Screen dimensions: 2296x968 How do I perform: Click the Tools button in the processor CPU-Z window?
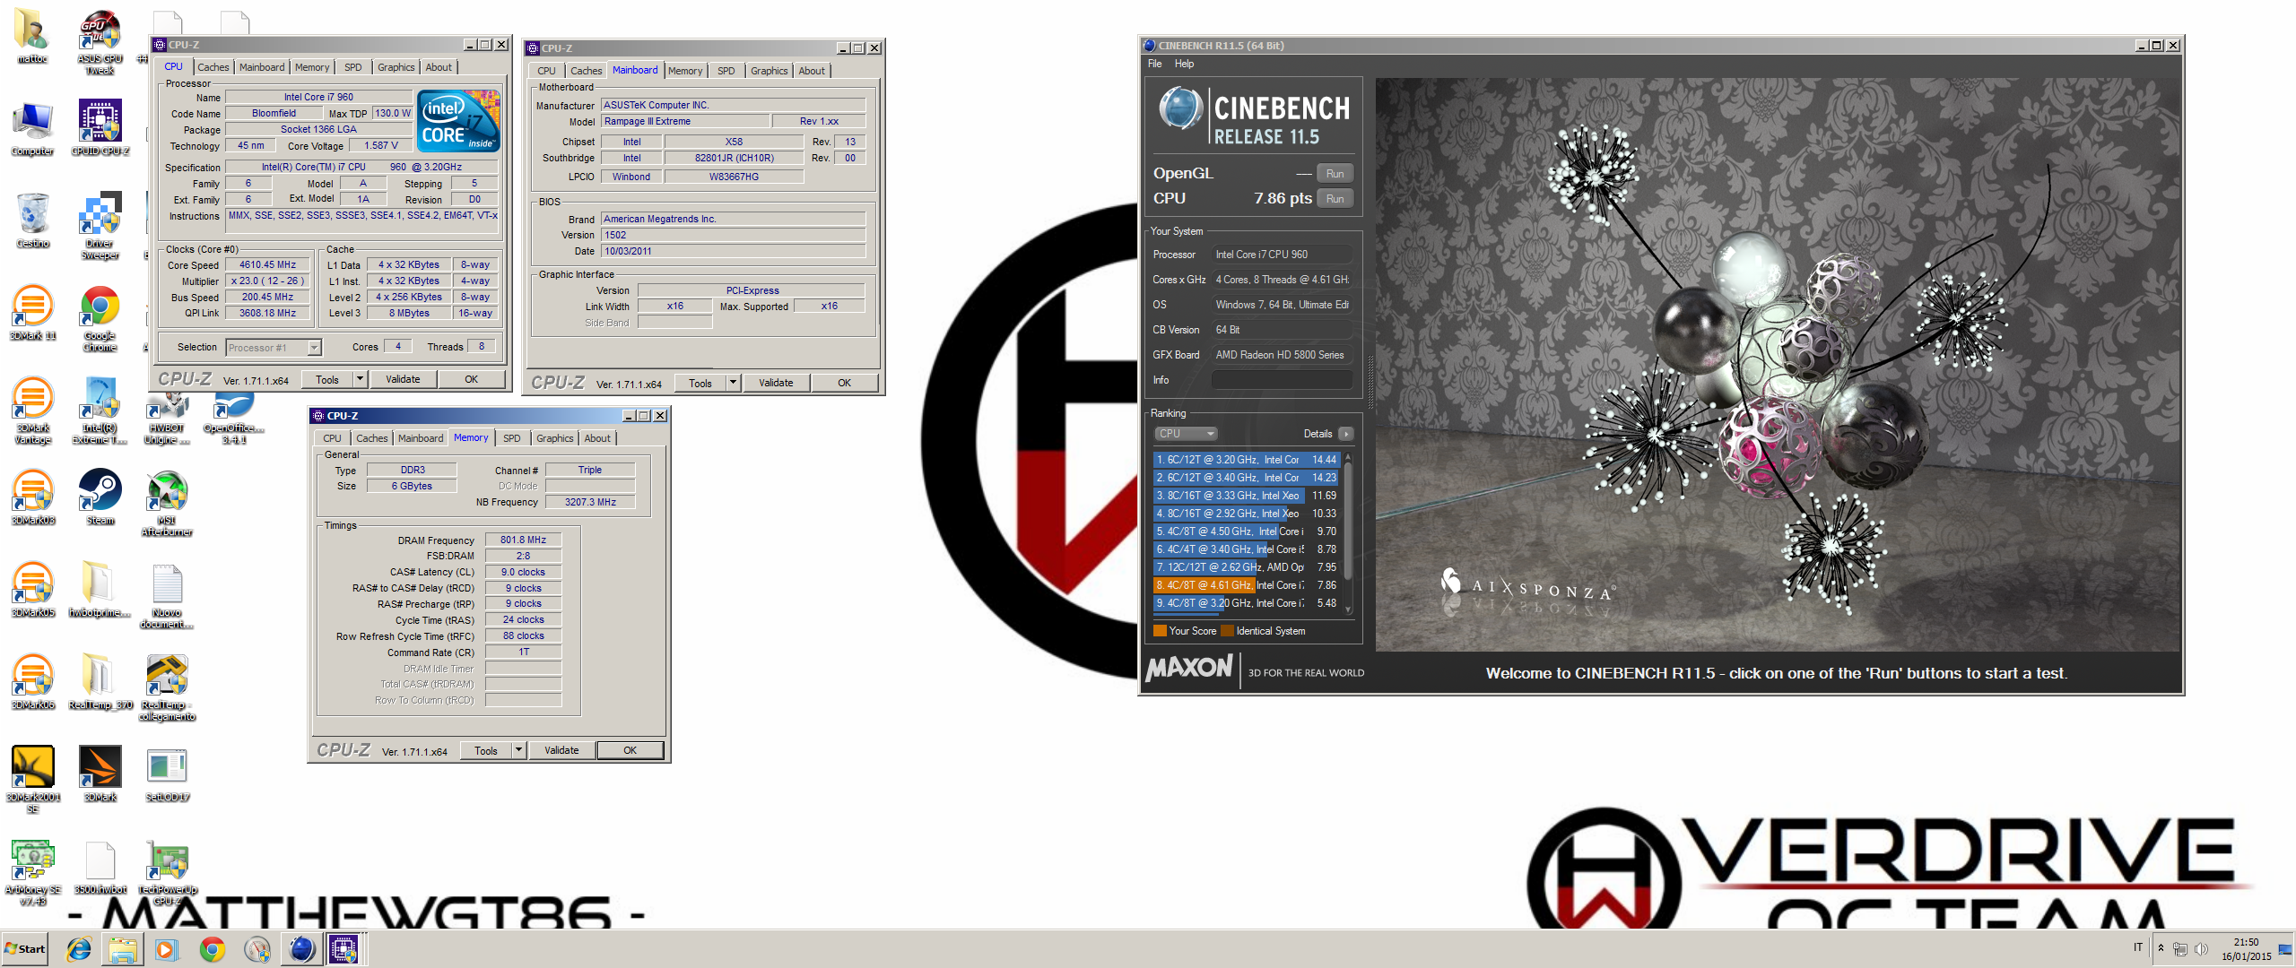click(327, 379)
